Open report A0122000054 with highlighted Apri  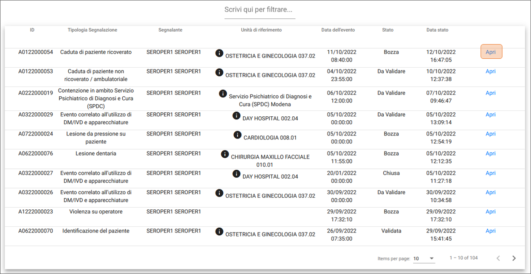click(491, 52)
